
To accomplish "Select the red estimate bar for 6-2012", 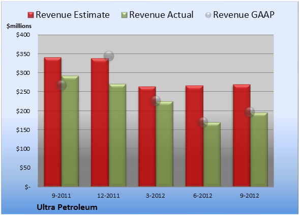I will click(x=194, y=136).
